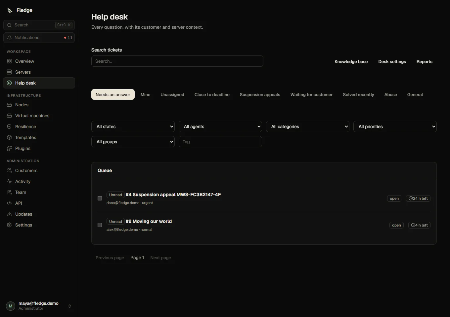
Task: Click the Plugins puzzle icon
Action: (9, 148)
